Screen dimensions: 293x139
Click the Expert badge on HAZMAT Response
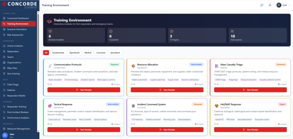pyautogui.click(x=282, y=104)
